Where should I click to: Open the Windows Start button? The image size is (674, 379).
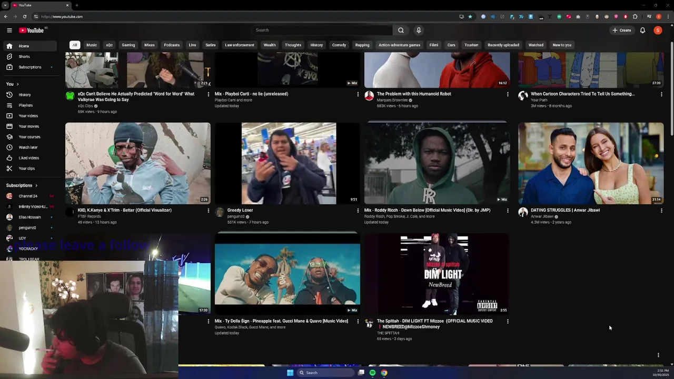click(290, 373)
